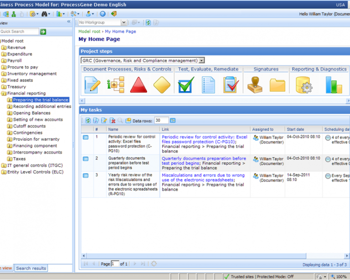Click the Start date column header
The height and width of the screenshot is (280, 350).
(x=296, y=130)
